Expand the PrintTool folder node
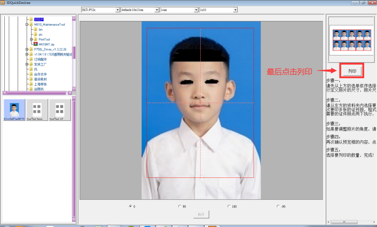Image resolution: width=377 pixels, height=227 pixels. 31,39
